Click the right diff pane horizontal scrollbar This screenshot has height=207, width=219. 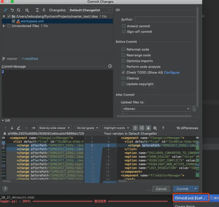(x=122, y=181)
